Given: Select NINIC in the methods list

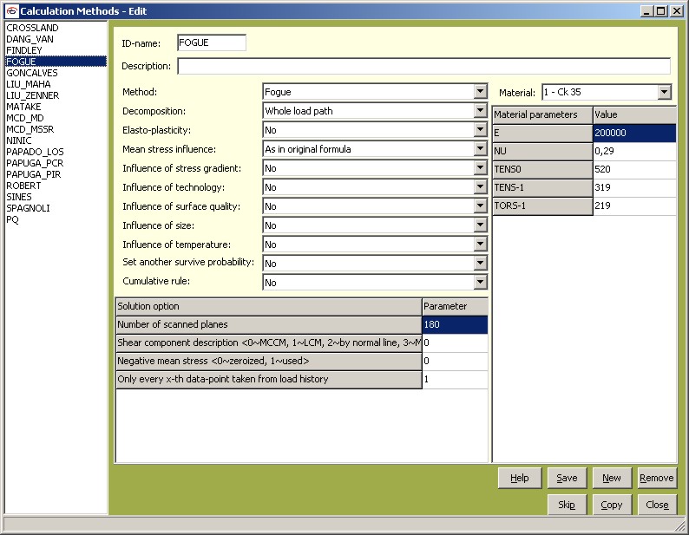Looking at the screenshot, I should pyautogui.click(x=56, y=140).
